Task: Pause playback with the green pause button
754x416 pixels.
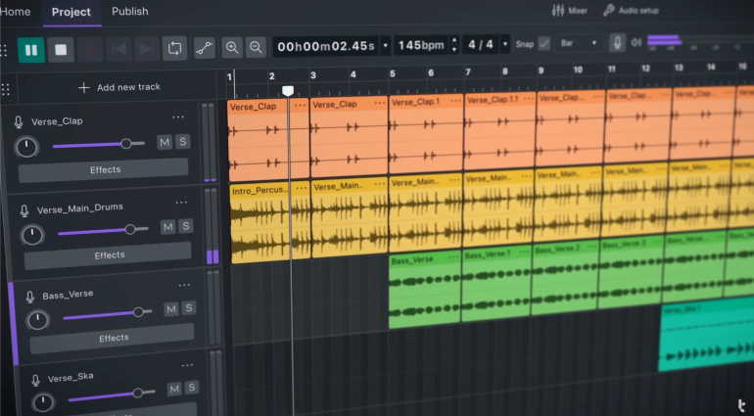Action: click(x=31, y=48)
